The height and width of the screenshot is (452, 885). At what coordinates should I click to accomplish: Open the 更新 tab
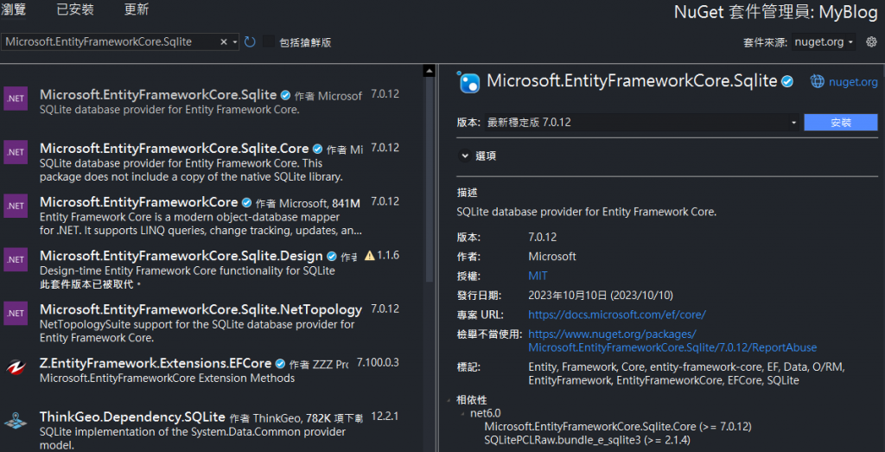(x=137, y=10)
